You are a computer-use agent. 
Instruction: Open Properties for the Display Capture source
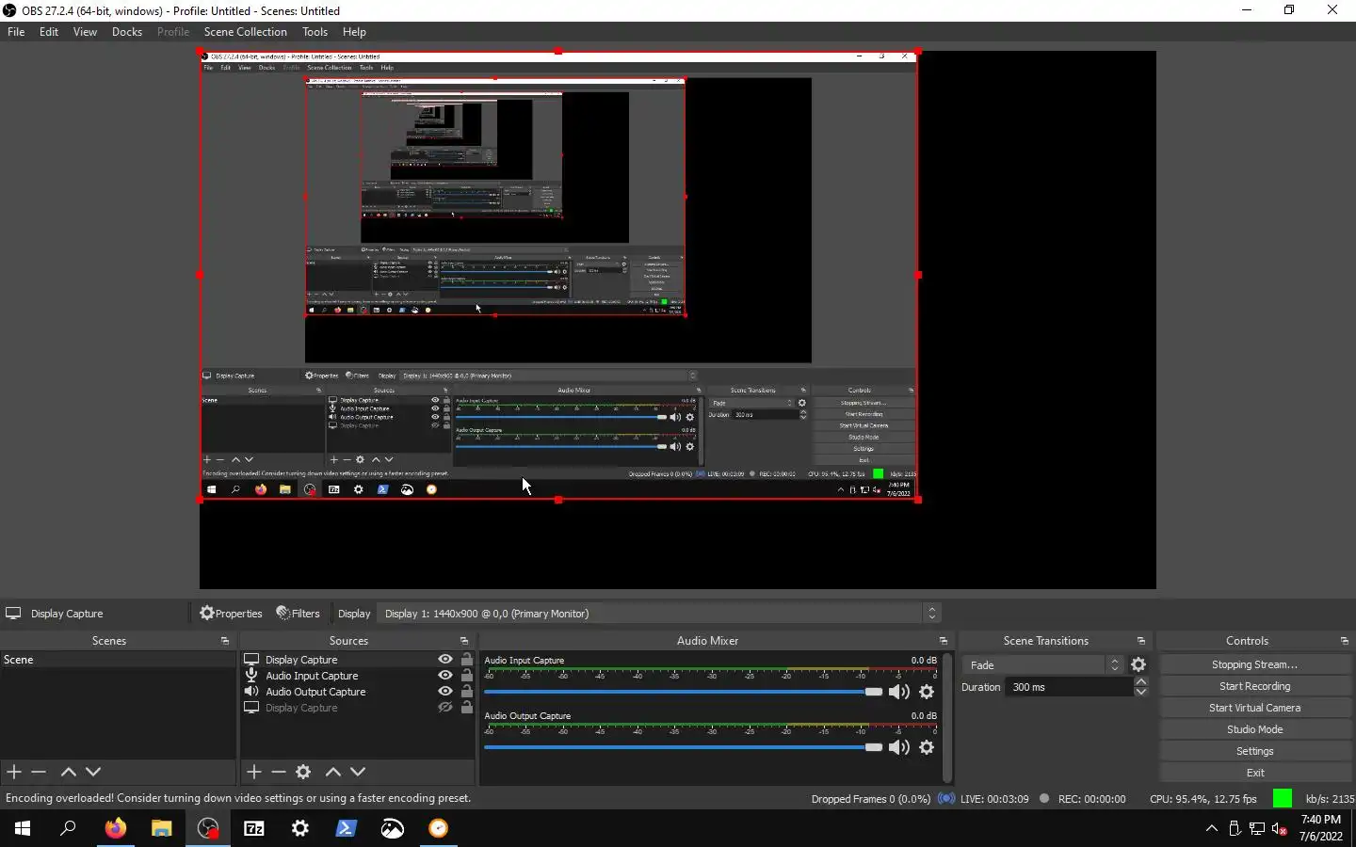[231, 614]
